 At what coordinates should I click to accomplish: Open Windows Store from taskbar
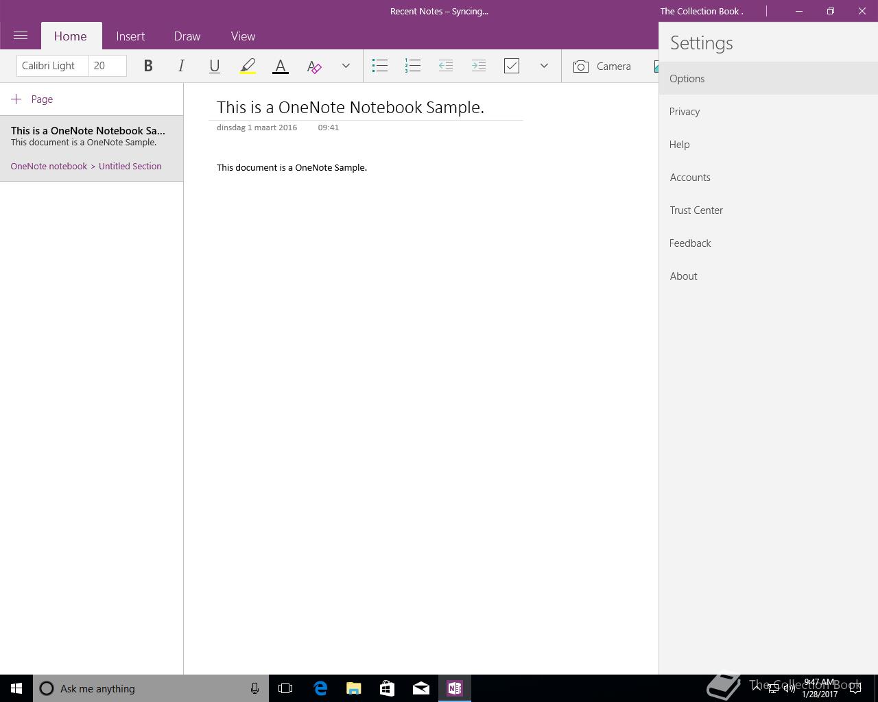coord(388,688)
